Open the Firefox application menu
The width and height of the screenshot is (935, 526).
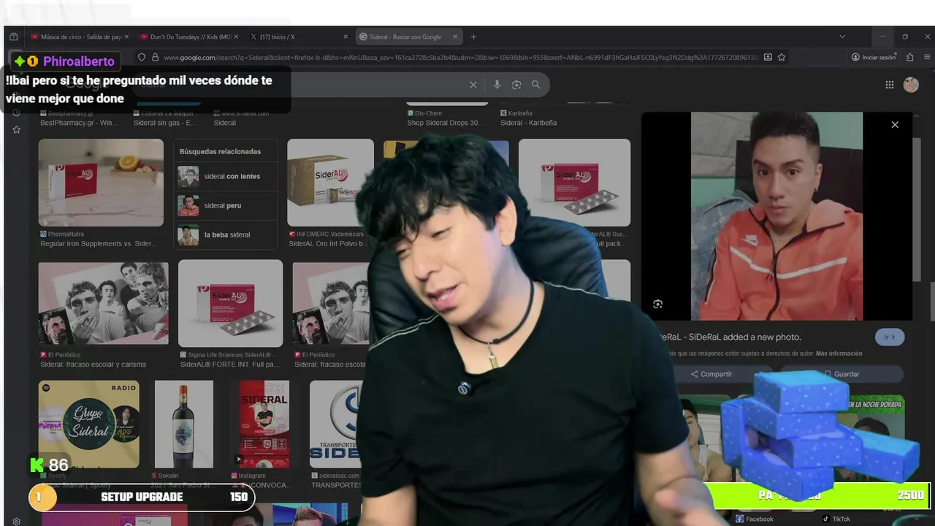[926, 57]
